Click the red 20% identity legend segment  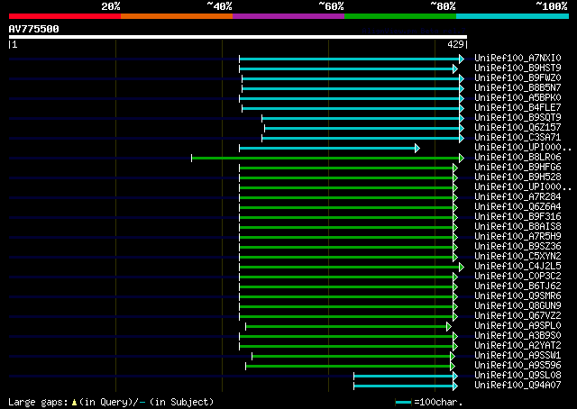(x=65, y=16)
